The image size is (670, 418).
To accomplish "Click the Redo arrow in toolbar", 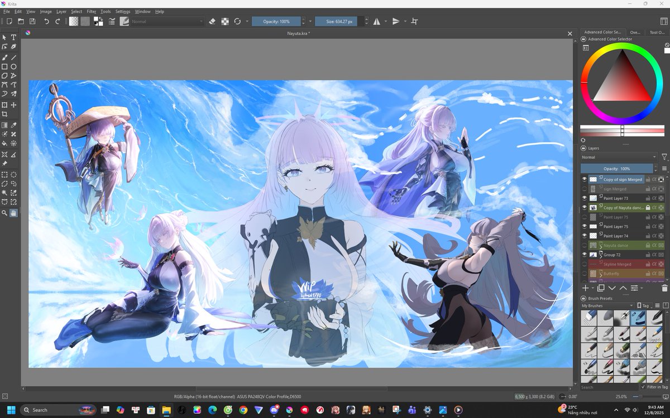I will [x=58, y=21].
